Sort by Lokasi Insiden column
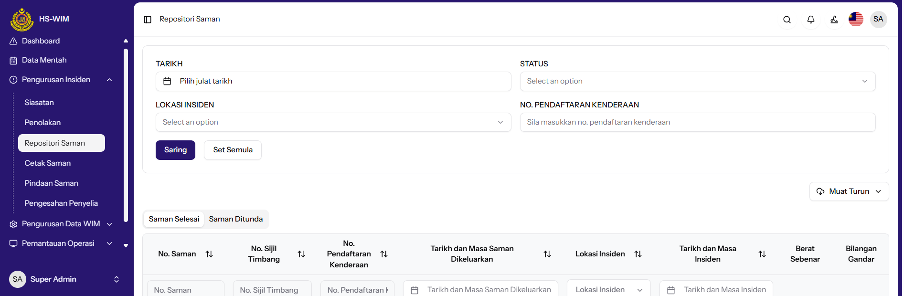 638,254
